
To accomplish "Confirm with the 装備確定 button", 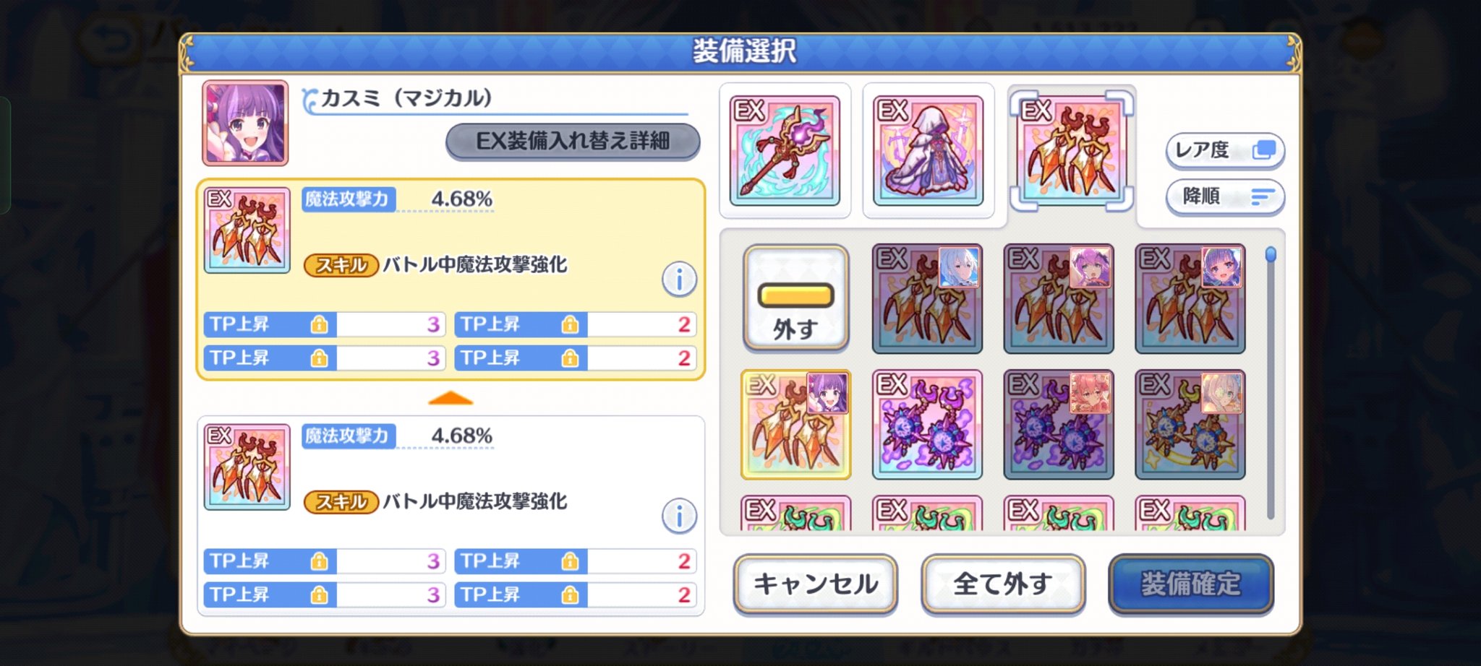I will point(1190,584).
